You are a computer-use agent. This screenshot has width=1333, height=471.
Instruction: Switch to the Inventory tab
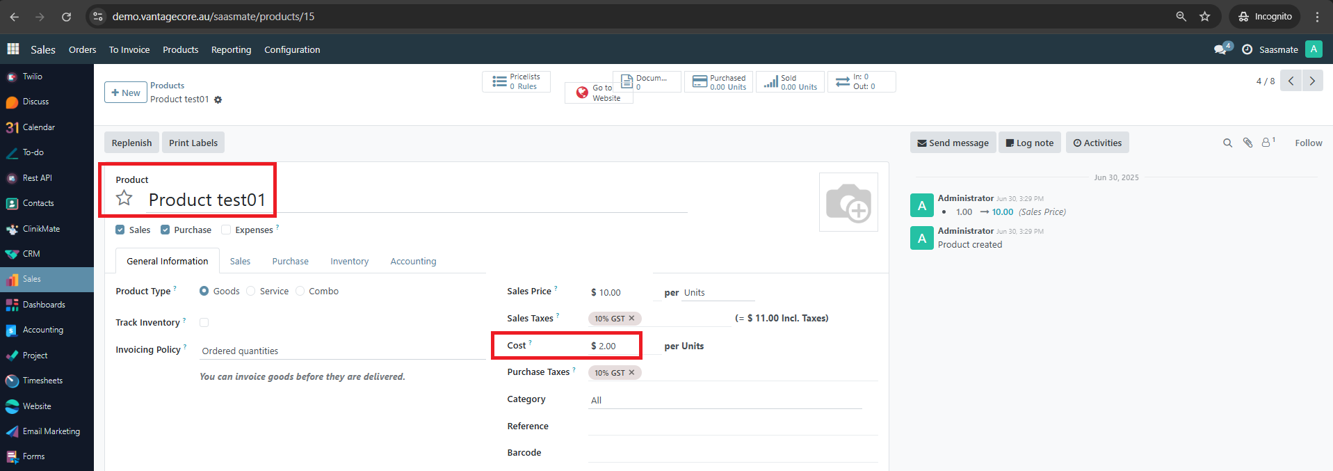[x=349, y=262]
